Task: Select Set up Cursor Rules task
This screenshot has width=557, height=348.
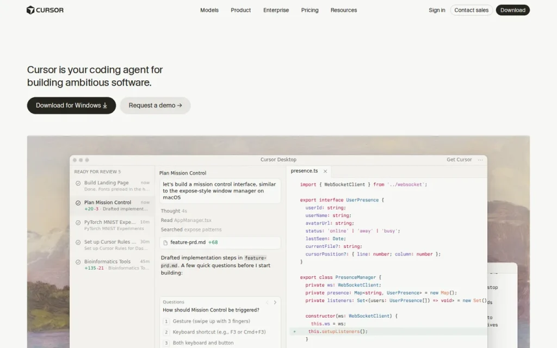Action: (113, 245)
